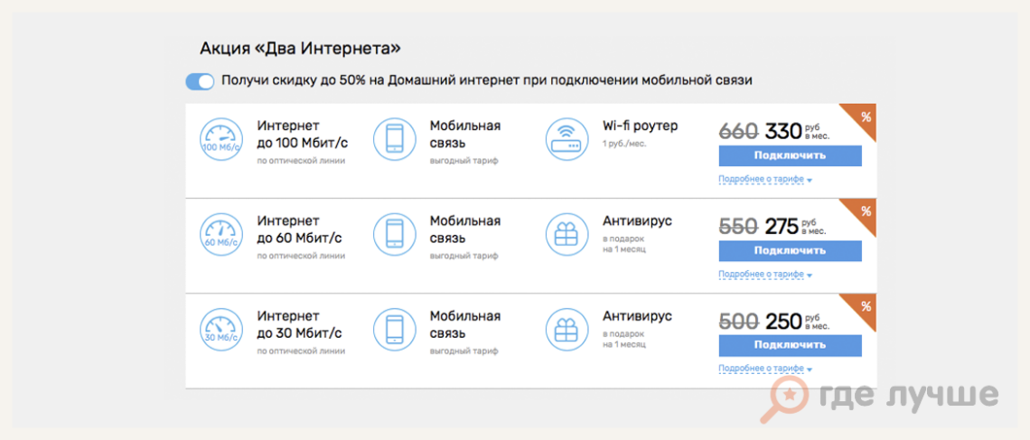The width and height of the screenshot is (1030, 440).
Task: Expand «Подробнее о тарифе» for the 330 руб plan
Action: (764, 179)
